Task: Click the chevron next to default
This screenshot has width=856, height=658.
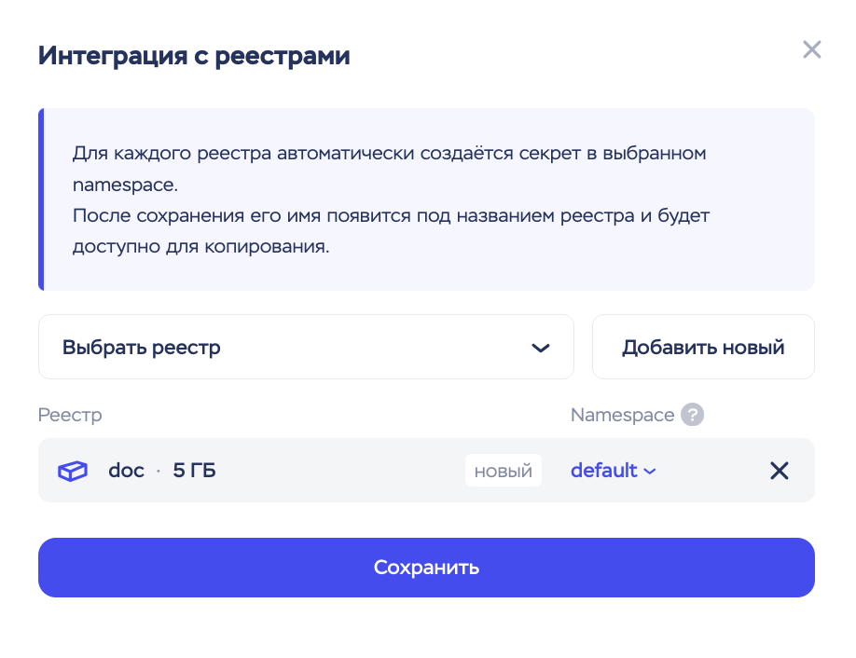Action: 650,472
